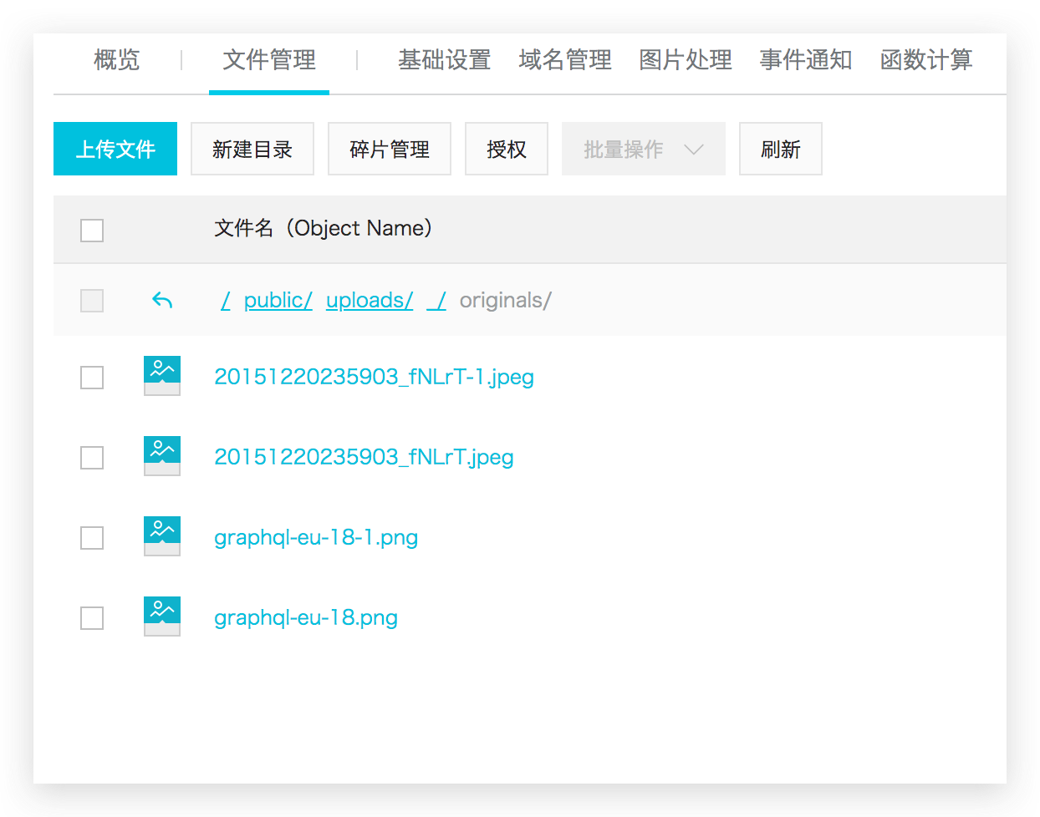Viewport: 1040px width, 817px height.
Task: Click the 文件名 (Object Name) column header
Action: (x=323, y=228)
